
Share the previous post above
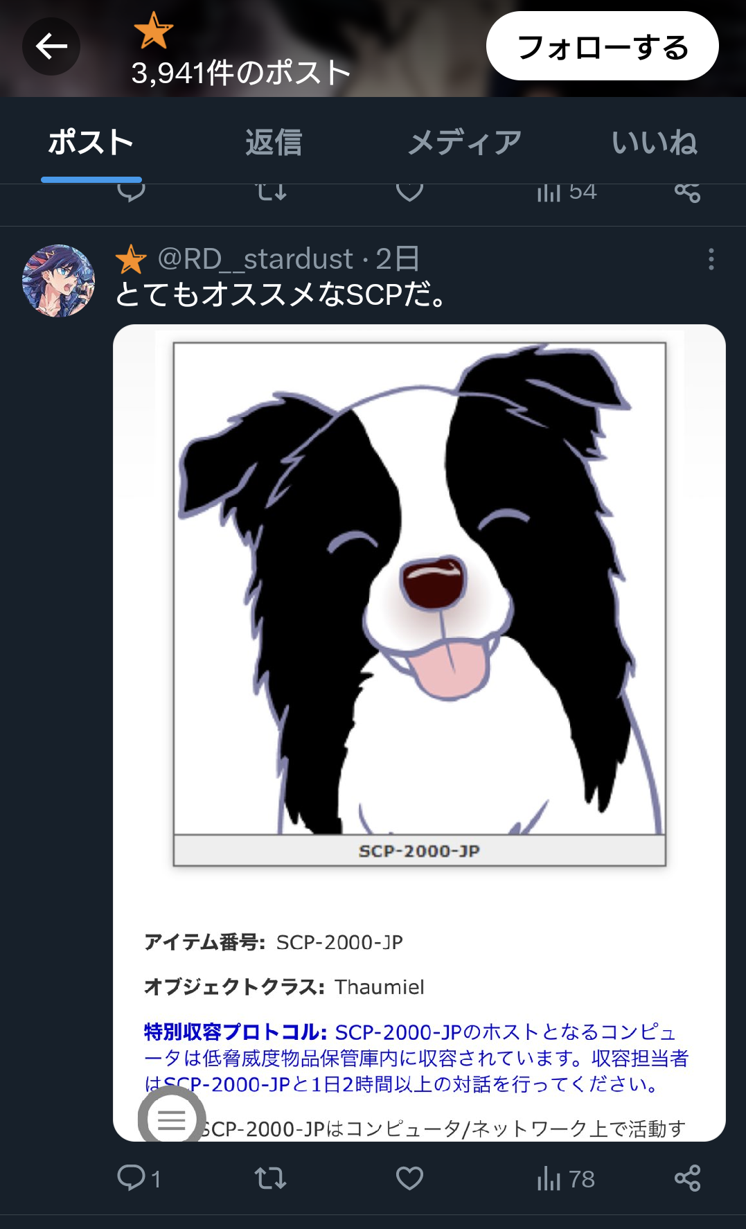coord(687,192)
